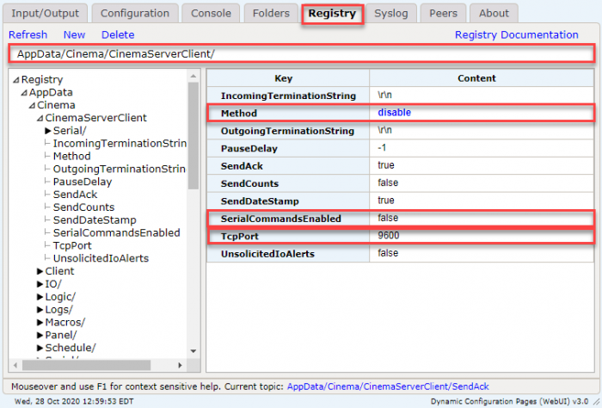This screenshot has width=602, height=408.
Task: Collapse the Registry root node arrow
Action: coord(16,80)
